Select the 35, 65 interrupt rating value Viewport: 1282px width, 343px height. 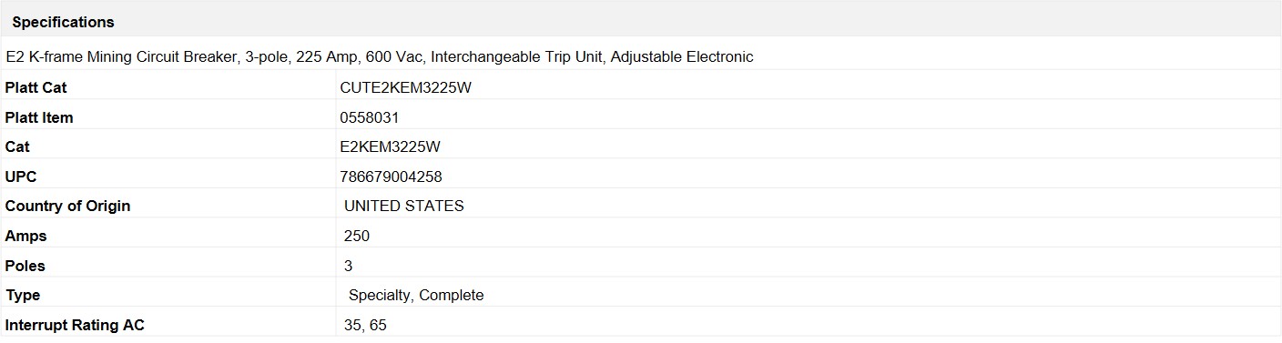(x=365, y=325)
